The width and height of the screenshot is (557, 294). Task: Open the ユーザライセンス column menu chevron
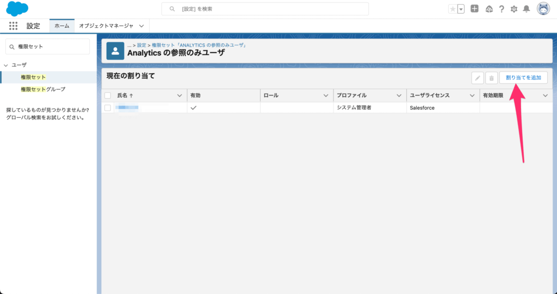coord(472,95)
